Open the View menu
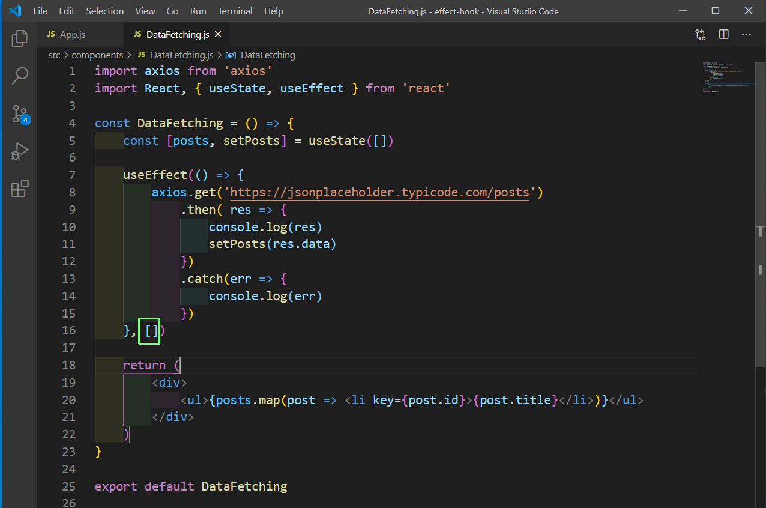 coord(145,11)
